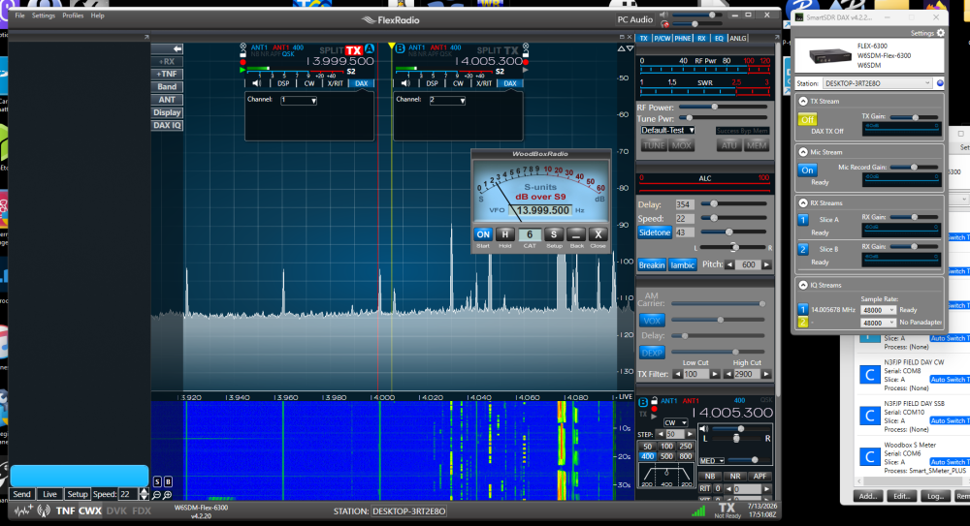Click the B button above zoom magnifiers

pos(168,481)
